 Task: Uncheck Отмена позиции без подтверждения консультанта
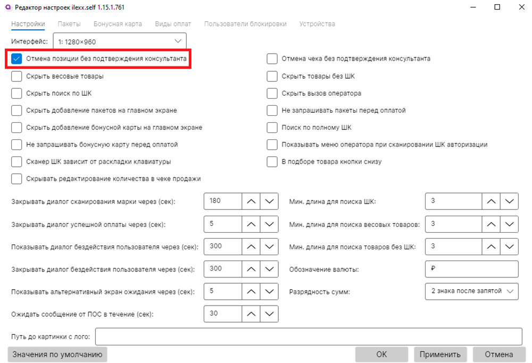16,58
